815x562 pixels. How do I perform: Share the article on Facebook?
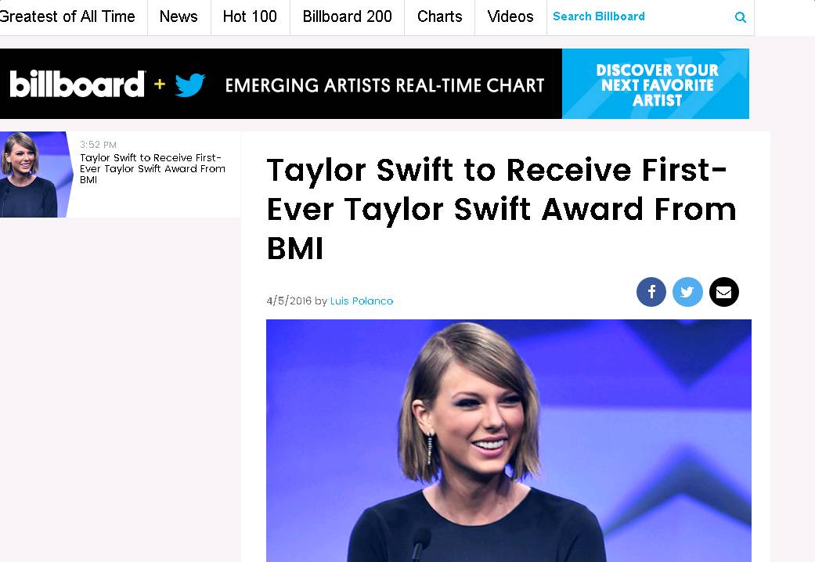tap(651, 292)
